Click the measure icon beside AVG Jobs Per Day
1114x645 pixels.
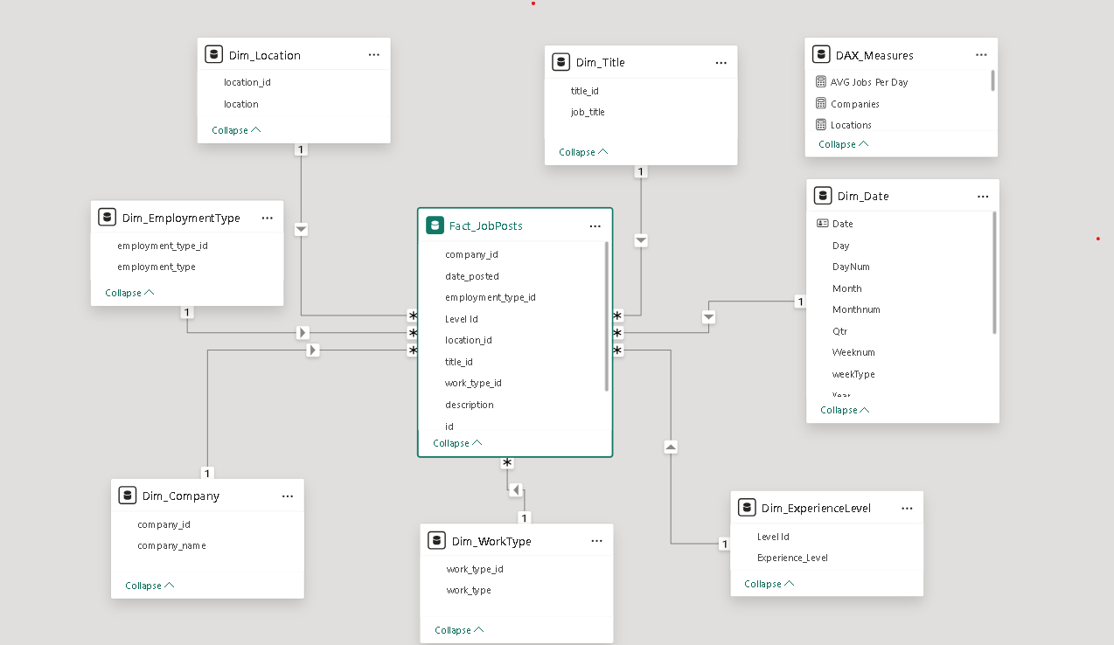(820, 82)
